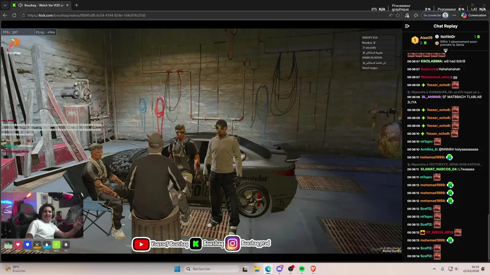Viewport: 490px width, 275px height.
Task: Click the Instagram logo in overlay
Action: 232,244
